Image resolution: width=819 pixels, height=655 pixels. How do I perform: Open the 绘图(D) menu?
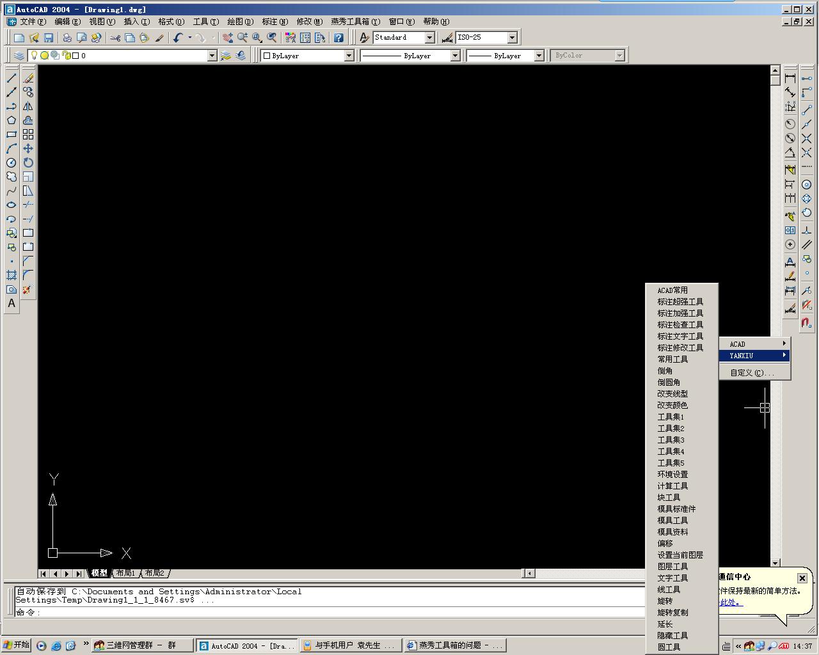coord(240,21)
